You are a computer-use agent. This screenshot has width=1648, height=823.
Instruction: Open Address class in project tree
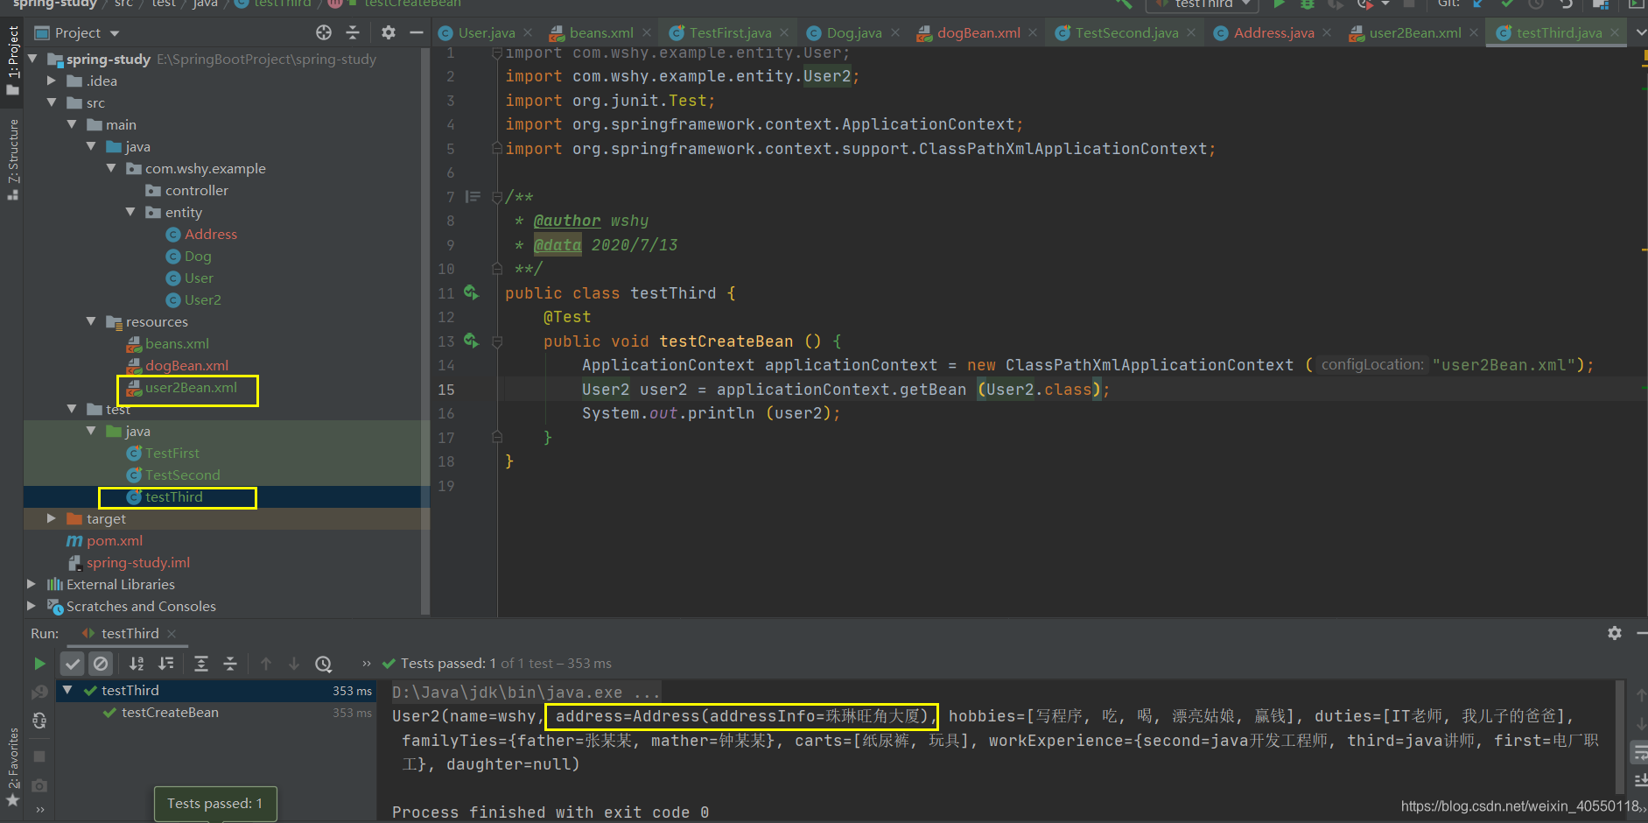point(210,234)
